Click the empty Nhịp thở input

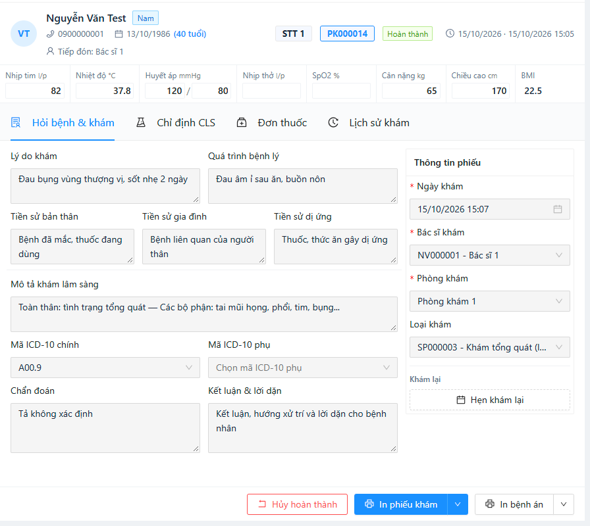[x=271, y=91]
